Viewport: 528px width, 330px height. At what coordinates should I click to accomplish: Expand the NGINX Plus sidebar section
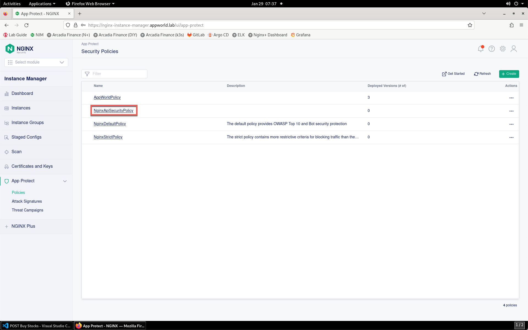pos(36,226)
